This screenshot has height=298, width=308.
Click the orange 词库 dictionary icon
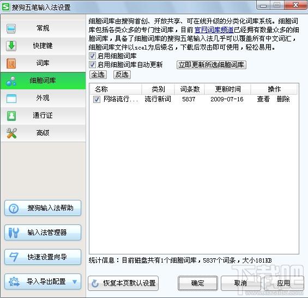pyautogui.click(x=11, y=63)
